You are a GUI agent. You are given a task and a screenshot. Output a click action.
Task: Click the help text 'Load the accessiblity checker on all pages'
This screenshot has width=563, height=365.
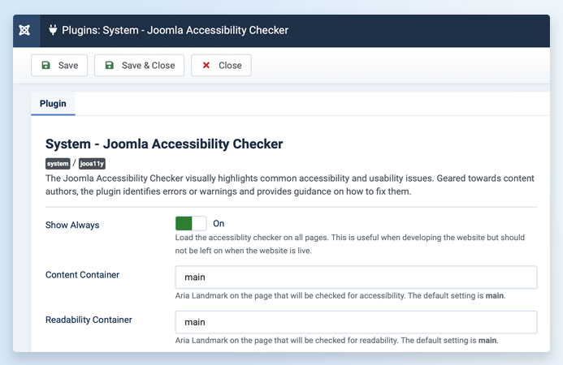[349, 244]
